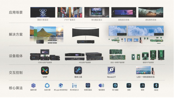Click the 核心算法 section heading
The image size is (174, 99).
coord(16,88)
